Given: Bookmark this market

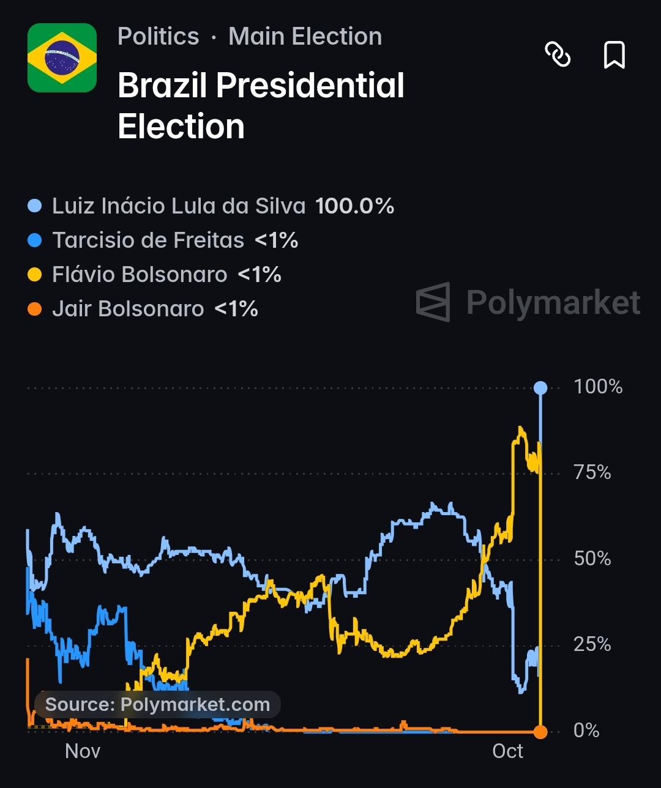Looking at the screenshot, I should point(614,55).
